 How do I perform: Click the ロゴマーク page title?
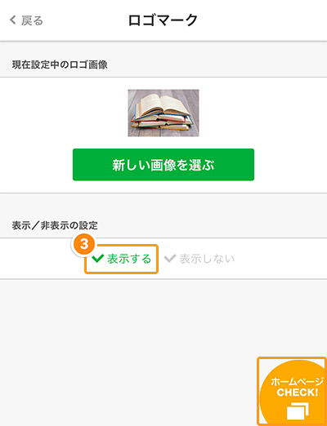tap(163, 20)
